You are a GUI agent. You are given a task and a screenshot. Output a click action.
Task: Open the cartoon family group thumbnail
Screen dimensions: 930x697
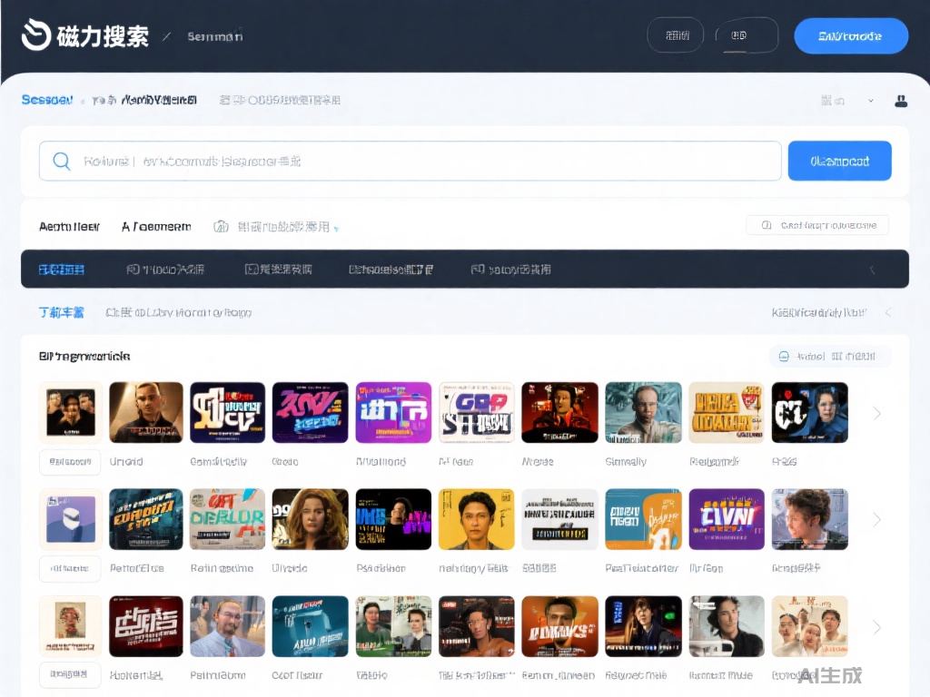tap(809, 626)
